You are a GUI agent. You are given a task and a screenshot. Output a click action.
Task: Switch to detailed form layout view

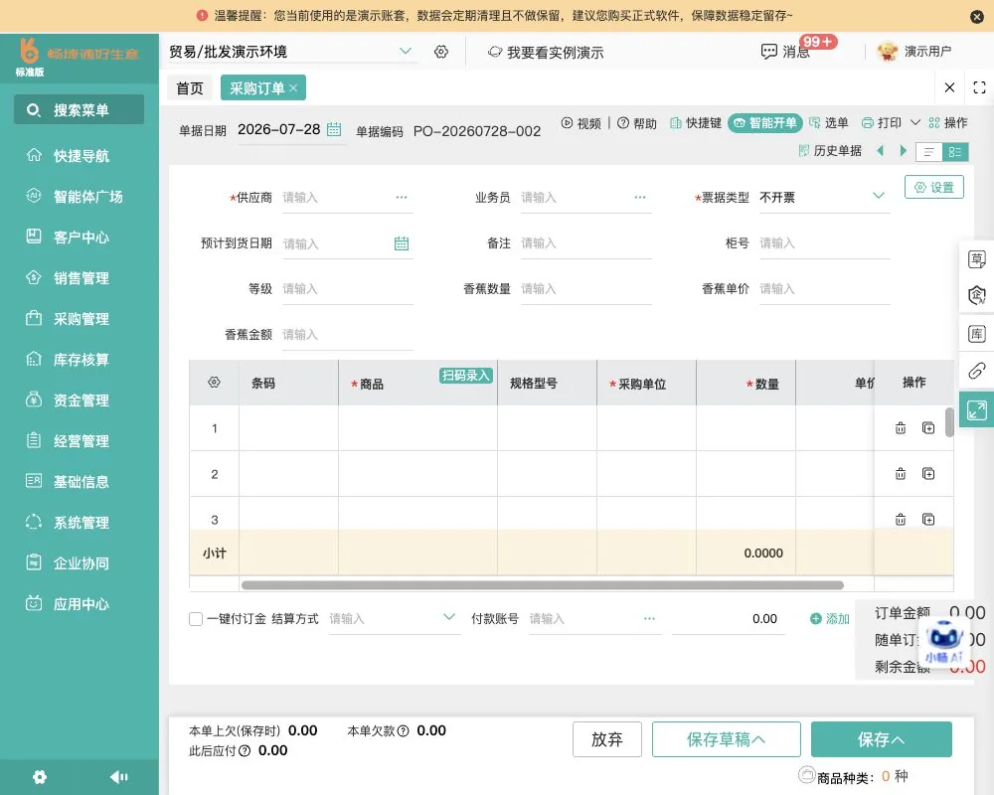(x=955, y=152)
